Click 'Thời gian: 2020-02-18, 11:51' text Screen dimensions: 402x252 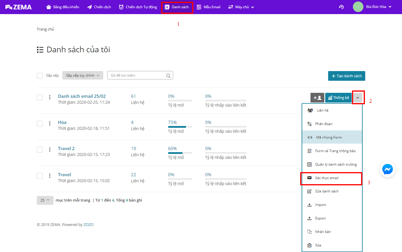pos(84,129)
